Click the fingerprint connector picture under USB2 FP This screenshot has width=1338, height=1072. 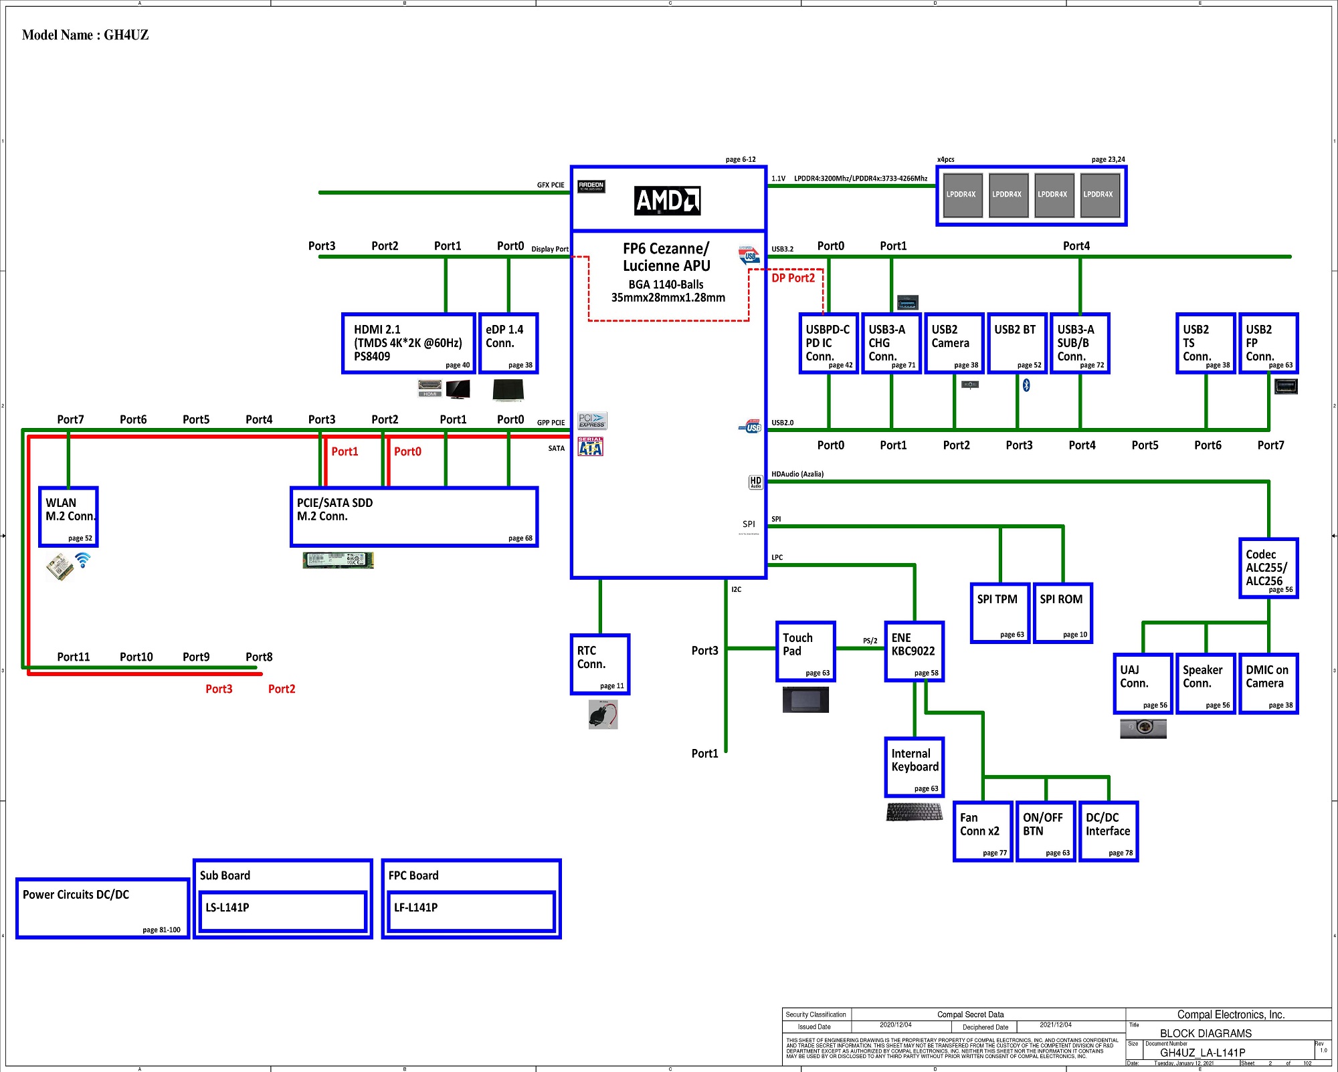1286,387
